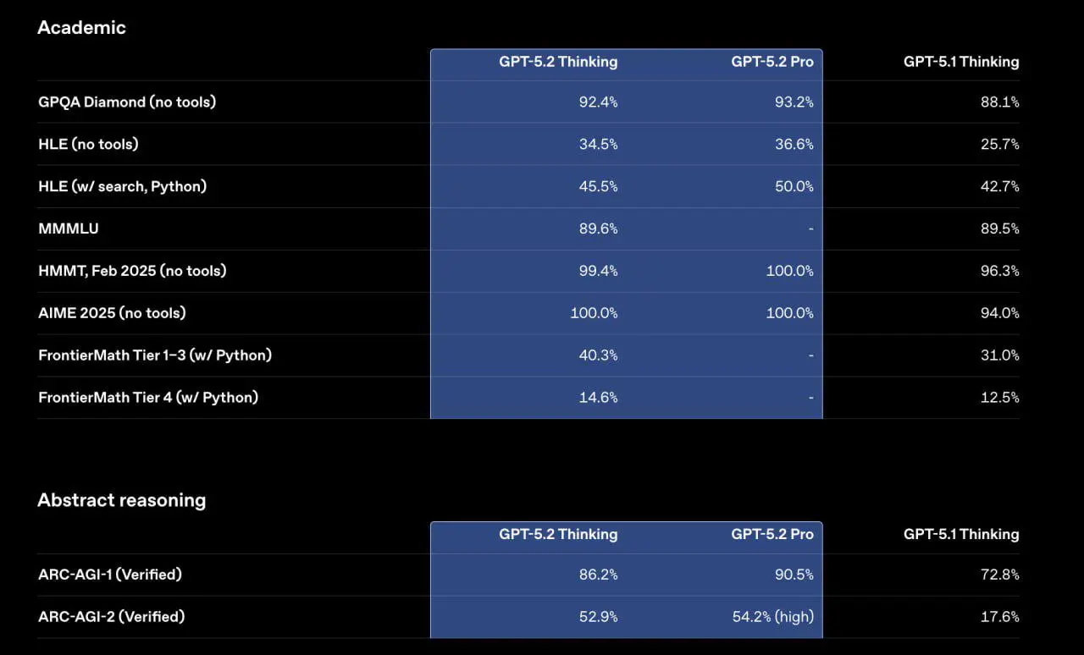Viewport: 1084px width, 655px height.
Task: Click FrontierMath Tier 1–3 row label
Action: pyautogui.click(x=155, y=356)
